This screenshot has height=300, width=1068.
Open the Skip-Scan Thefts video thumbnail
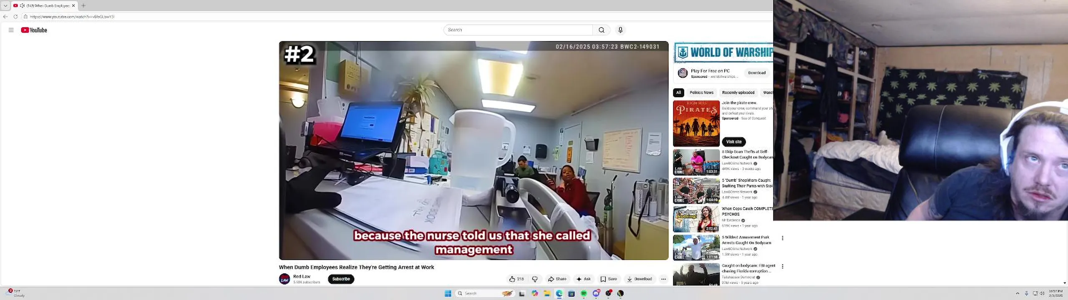(696, 162)
